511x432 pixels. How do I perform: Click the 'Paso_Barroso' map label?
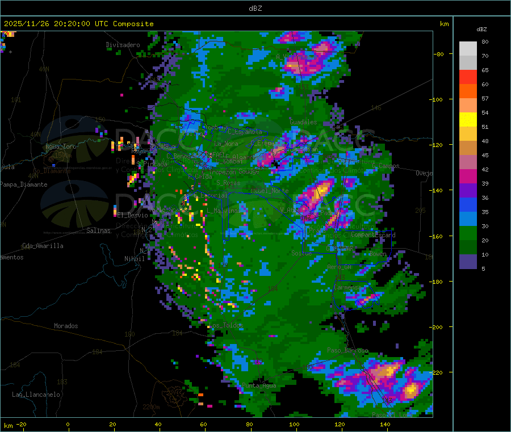(x=347, y=350)
